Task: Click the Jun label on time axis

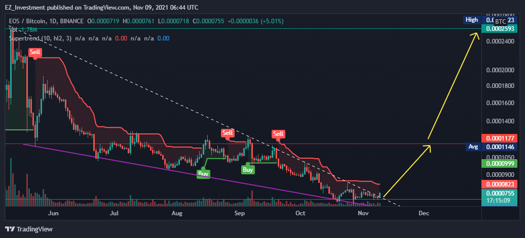Action: pyautogui.click(x=54, y=213)
